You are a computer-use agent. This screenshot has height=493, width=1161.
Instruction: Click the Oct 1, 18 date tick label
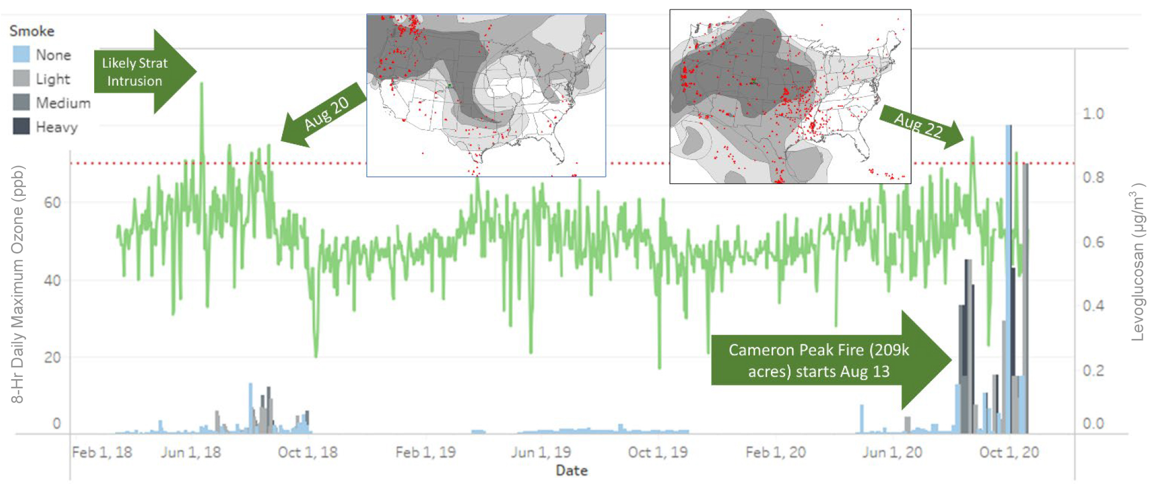[x=307, y=452]
